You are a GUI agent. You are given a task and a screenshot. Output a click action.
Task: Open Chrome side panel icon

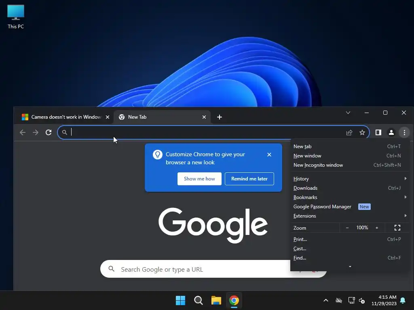pyautogui.click(x=378, y=132)
